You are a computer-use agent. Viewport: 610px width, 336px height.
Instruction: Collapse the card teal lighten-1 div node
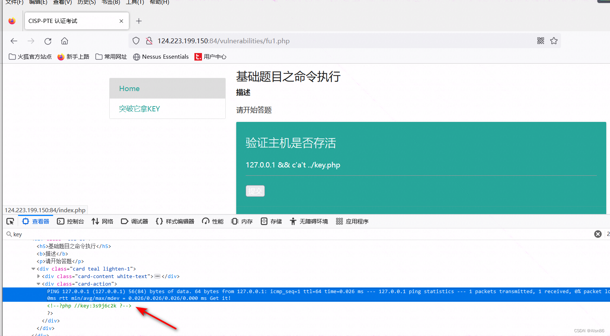click(x=33, y=269)
